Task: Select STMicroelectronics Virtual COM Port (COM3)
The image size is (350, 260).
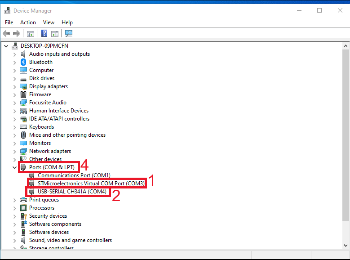Action: [x=91, y=184]
